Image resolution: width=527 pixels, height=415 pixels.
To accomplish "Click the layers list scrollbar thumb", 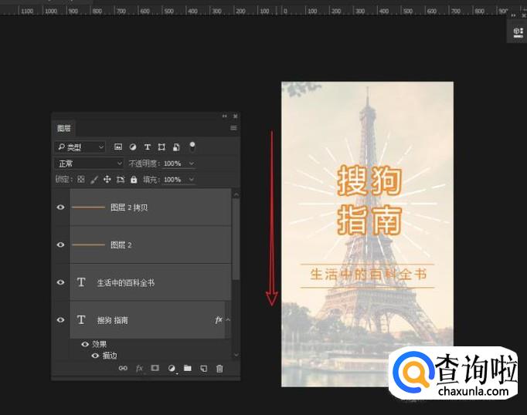I will coord(236,239).
